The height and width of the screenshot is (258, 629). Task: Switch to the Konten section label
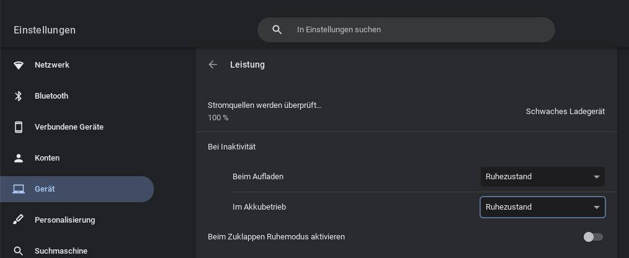(x=47, y=158)
